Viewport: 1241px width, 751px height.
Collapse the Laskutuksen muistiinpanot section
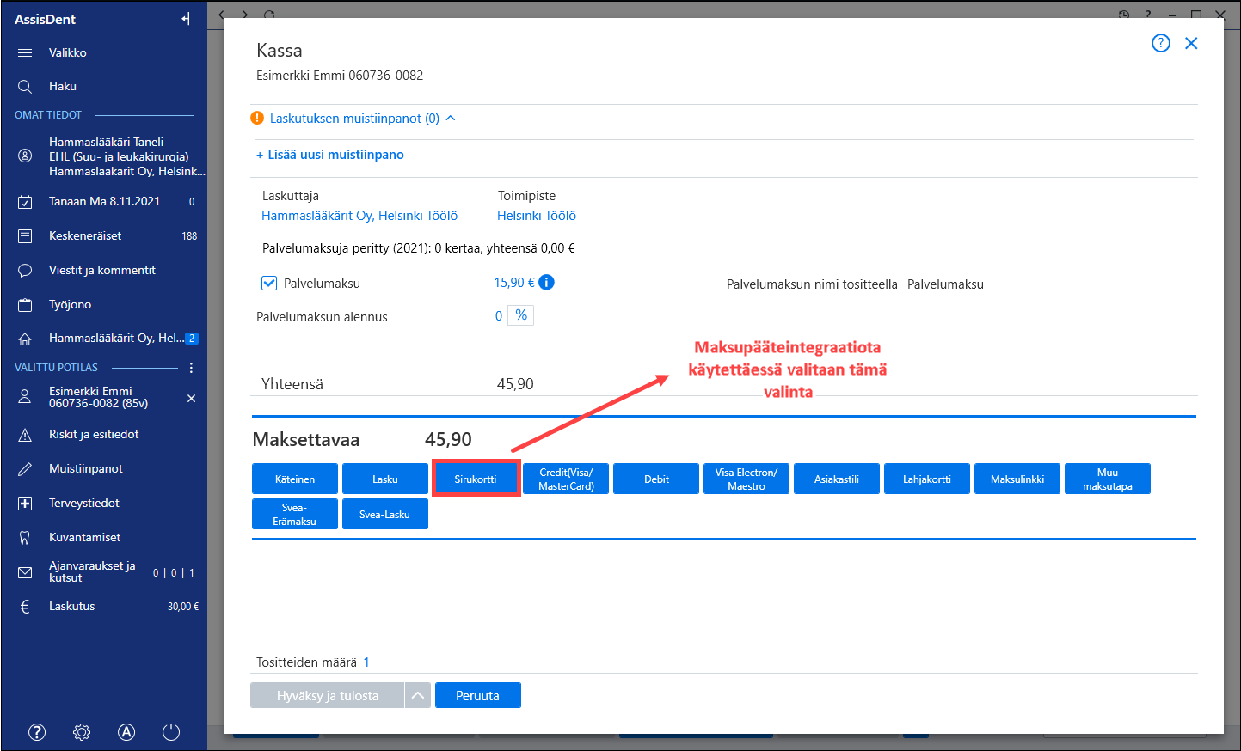point(451,119)
